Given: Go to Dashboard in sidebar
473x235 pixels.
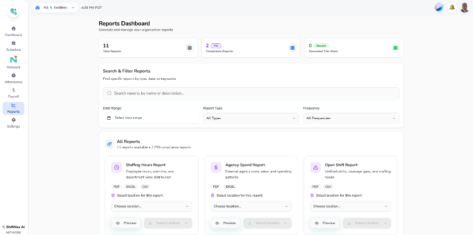Looking at the screenshot, I should [13, 32].
